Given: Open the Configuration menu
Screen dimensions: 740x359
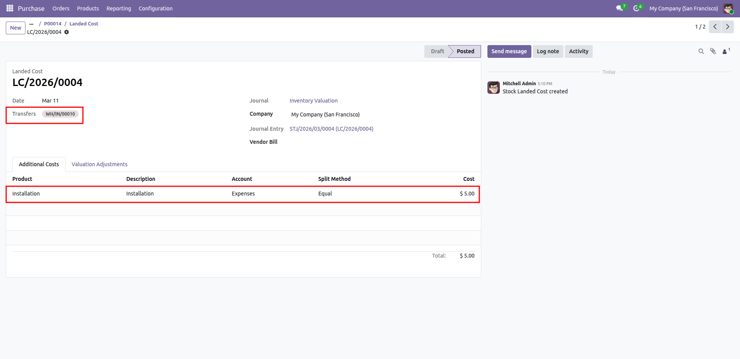Looking at the screenshot, I should tap(155, 8).
